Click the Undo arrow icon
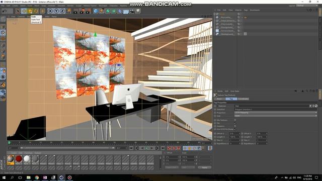Screen dimensions: 322x181 (x=5, y=11)
